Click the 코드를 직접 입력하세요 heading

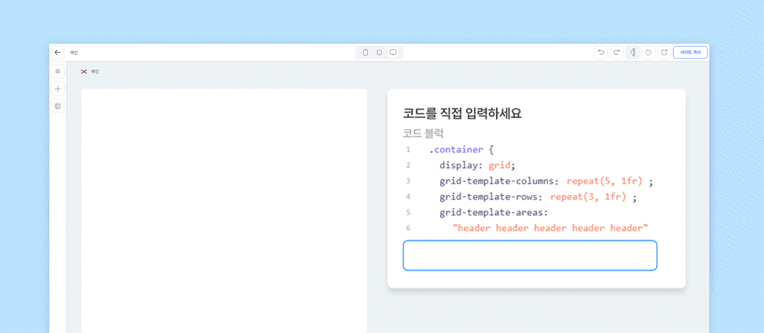tap(462, 113)
